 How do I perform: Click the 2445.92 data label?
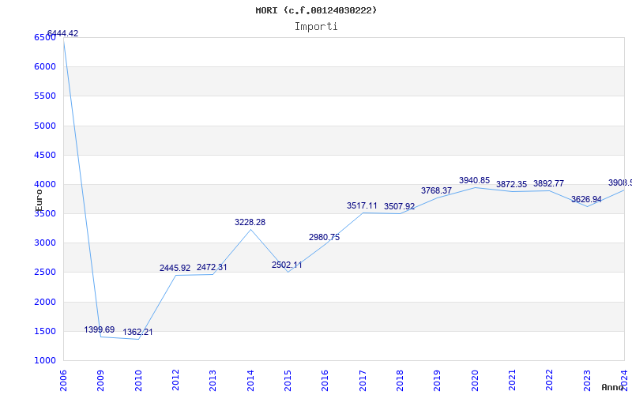(x=175, y=268)
